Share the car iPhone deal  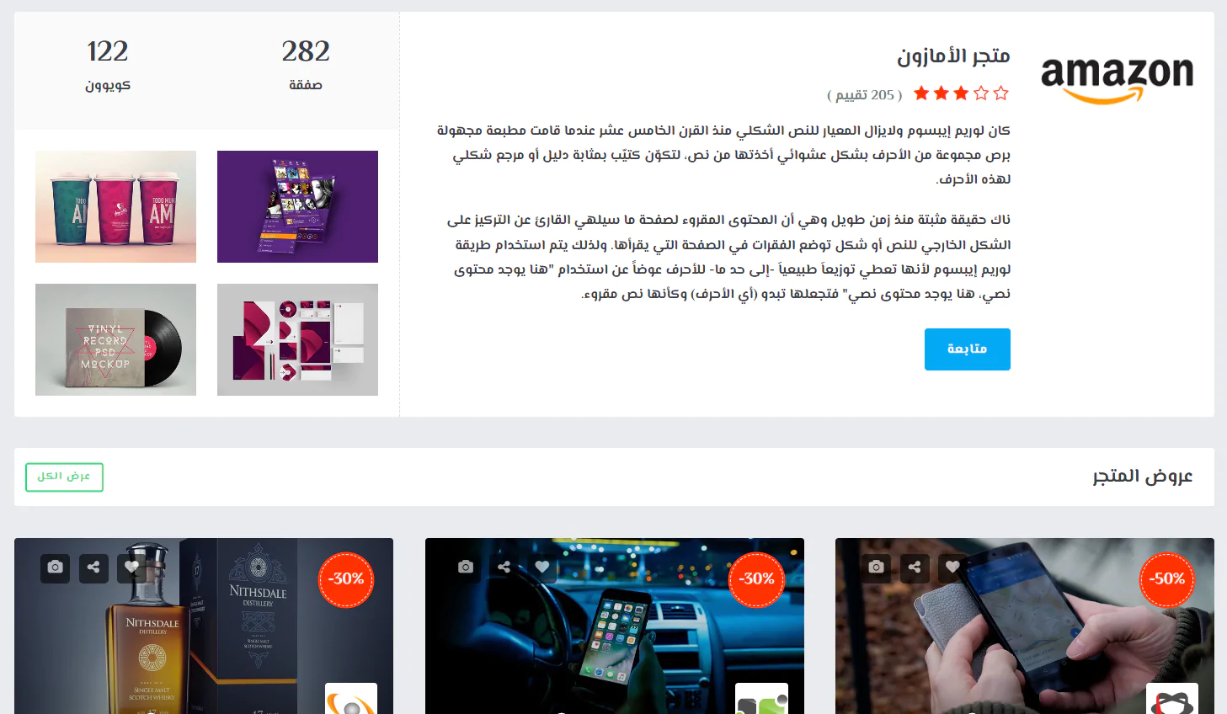(x=504, y=567)
